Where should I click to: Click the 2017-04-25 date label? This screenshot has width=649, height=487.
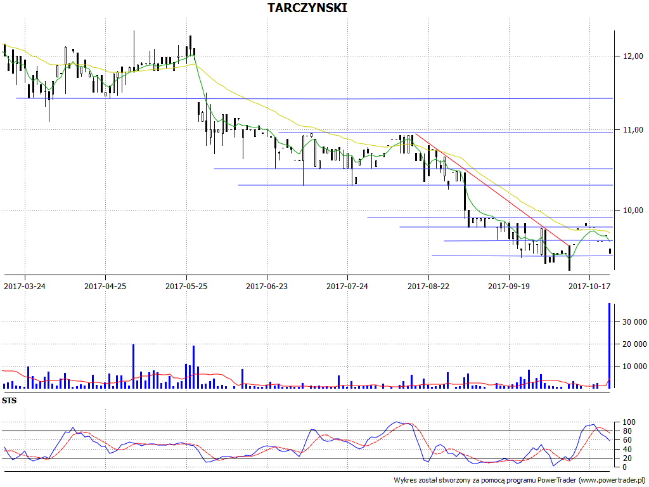coord(105,286)
